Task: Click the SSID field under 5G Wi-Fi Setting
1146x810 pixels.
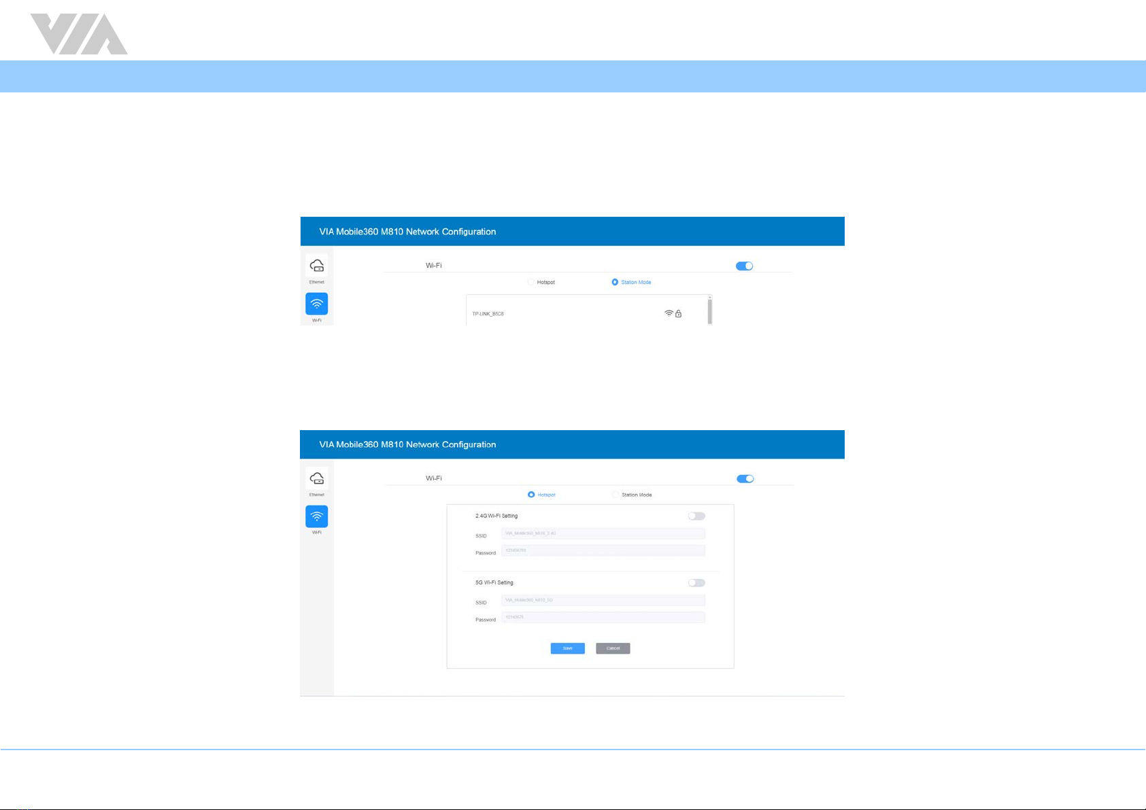Action: pos(603,600)
